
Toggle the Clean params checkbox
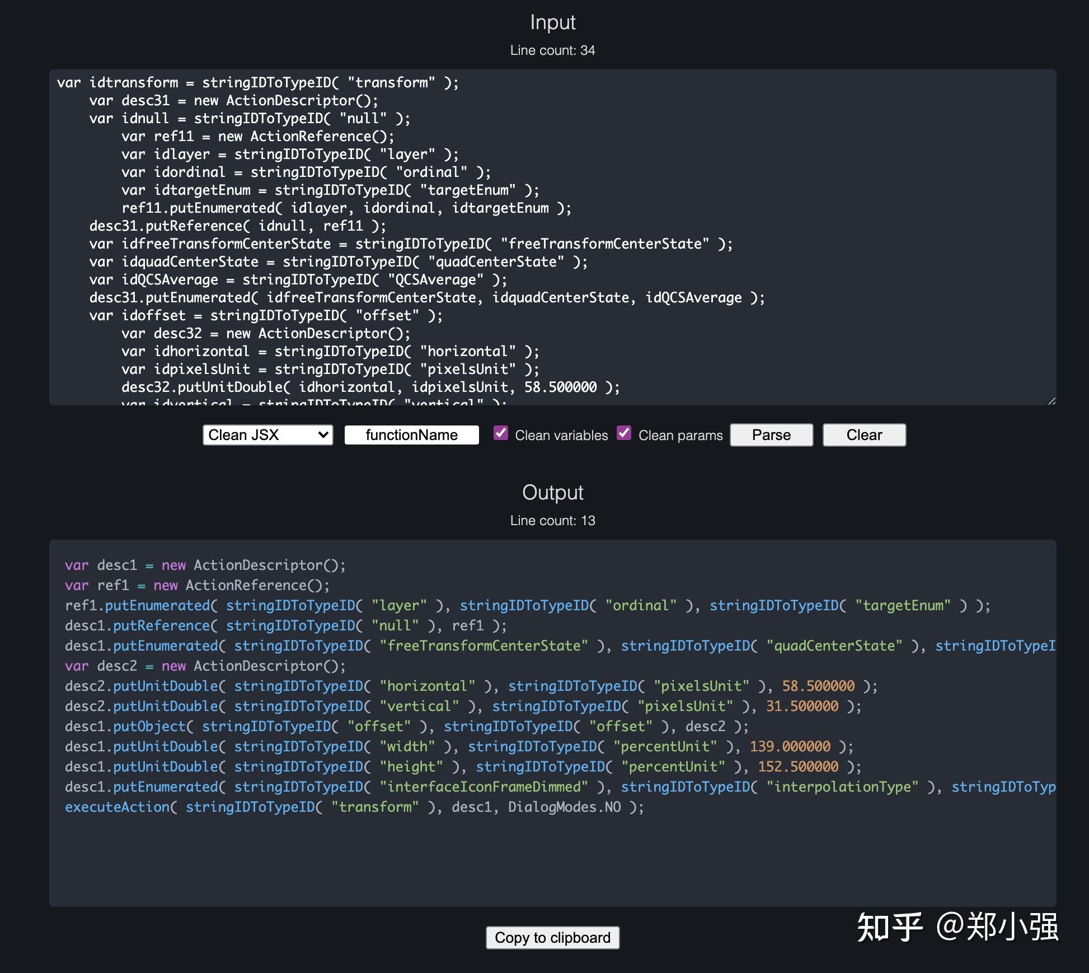624,433
